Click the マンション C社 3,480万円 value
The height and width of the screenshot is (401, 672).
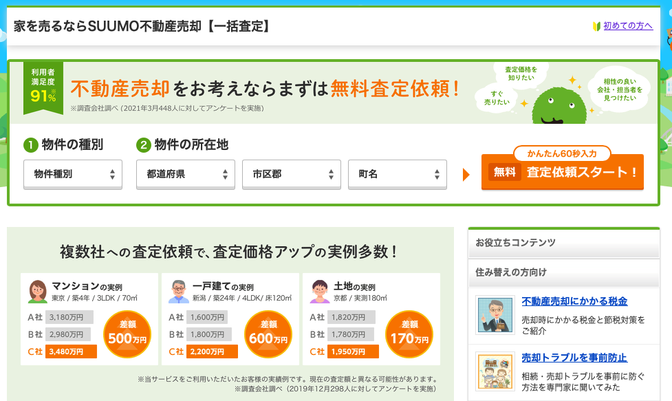tap(71, 351)
